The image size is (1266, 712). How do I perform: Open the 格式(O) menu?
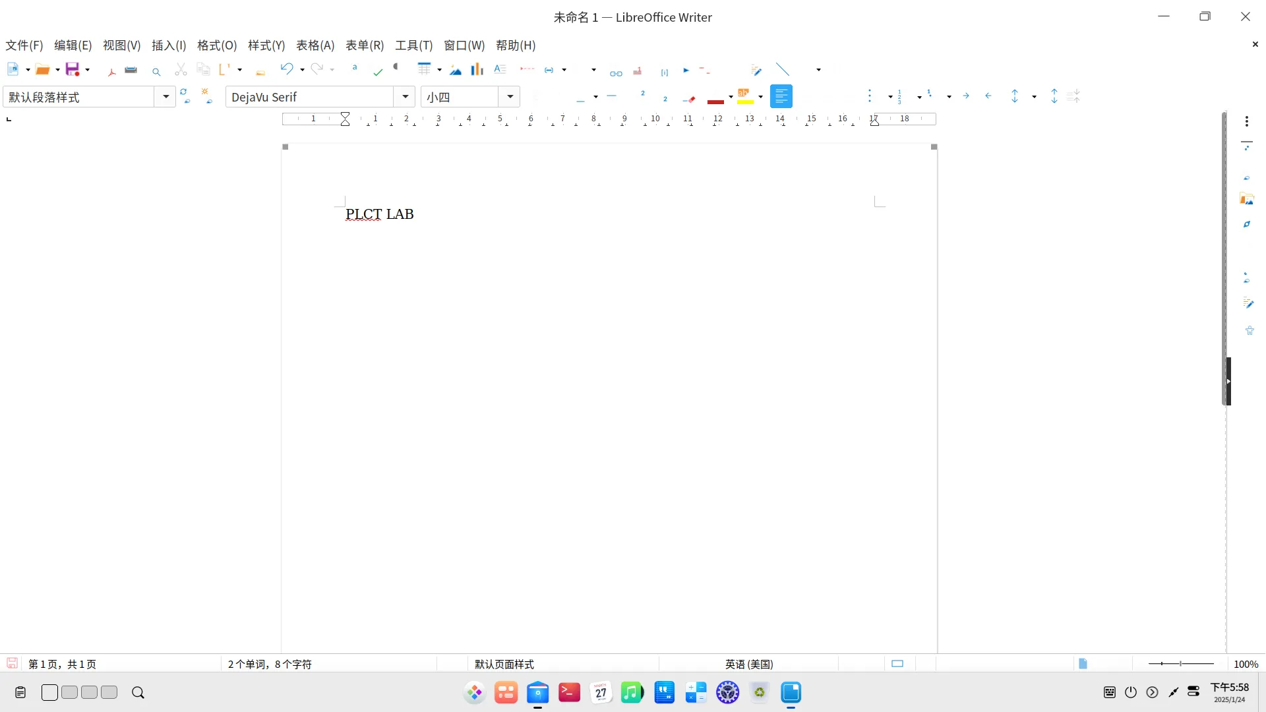point(216,45)
